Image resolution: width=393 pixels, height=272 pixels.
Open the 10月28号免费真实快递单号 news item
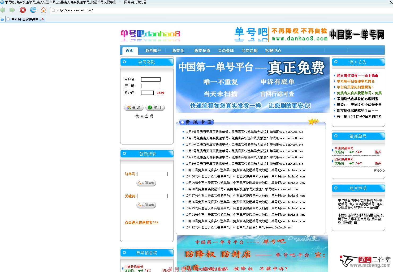click(x=242, y=189)
